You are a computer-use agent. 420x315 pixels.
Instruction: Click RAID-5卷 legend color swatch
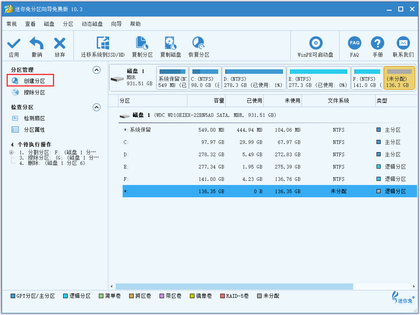point(222,296)
